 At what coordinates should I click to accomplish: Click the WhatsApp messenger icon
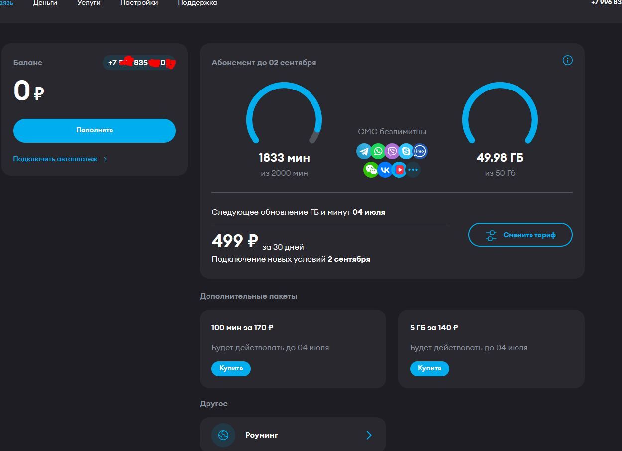378,151
